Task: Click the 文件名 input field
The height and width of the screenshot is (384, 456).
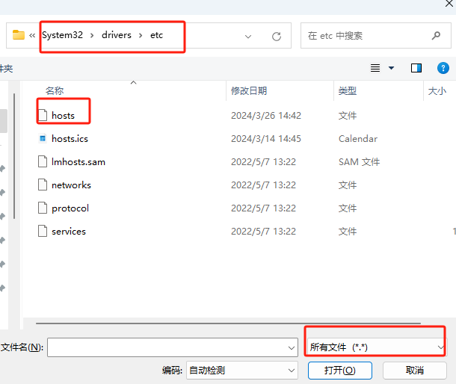Action: tap(173, 347)
